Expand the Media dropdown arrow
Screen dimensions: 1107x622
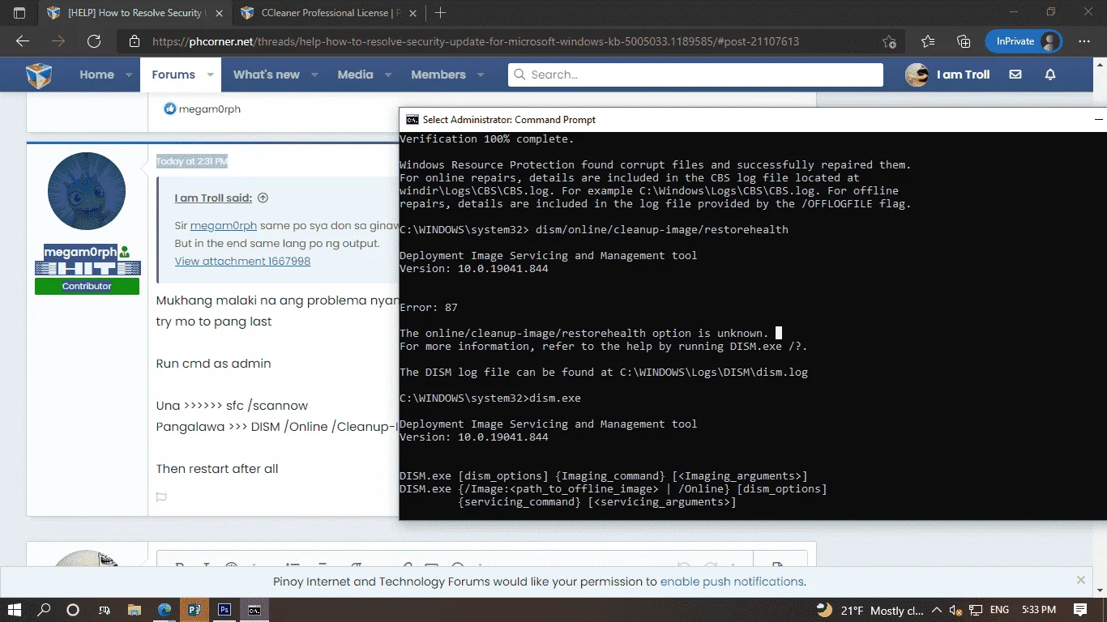[387, 75]
